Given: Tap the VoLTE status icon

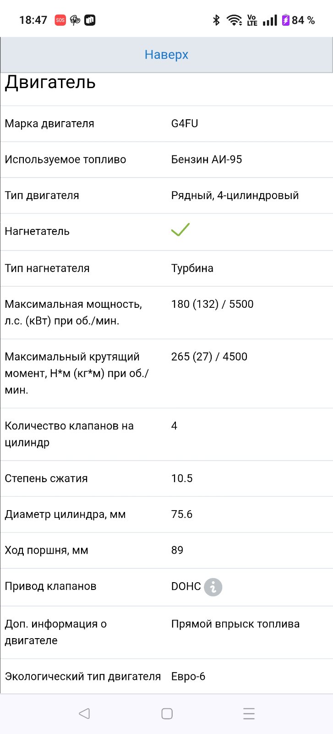Looking at the screenshot, I should 252,20.
